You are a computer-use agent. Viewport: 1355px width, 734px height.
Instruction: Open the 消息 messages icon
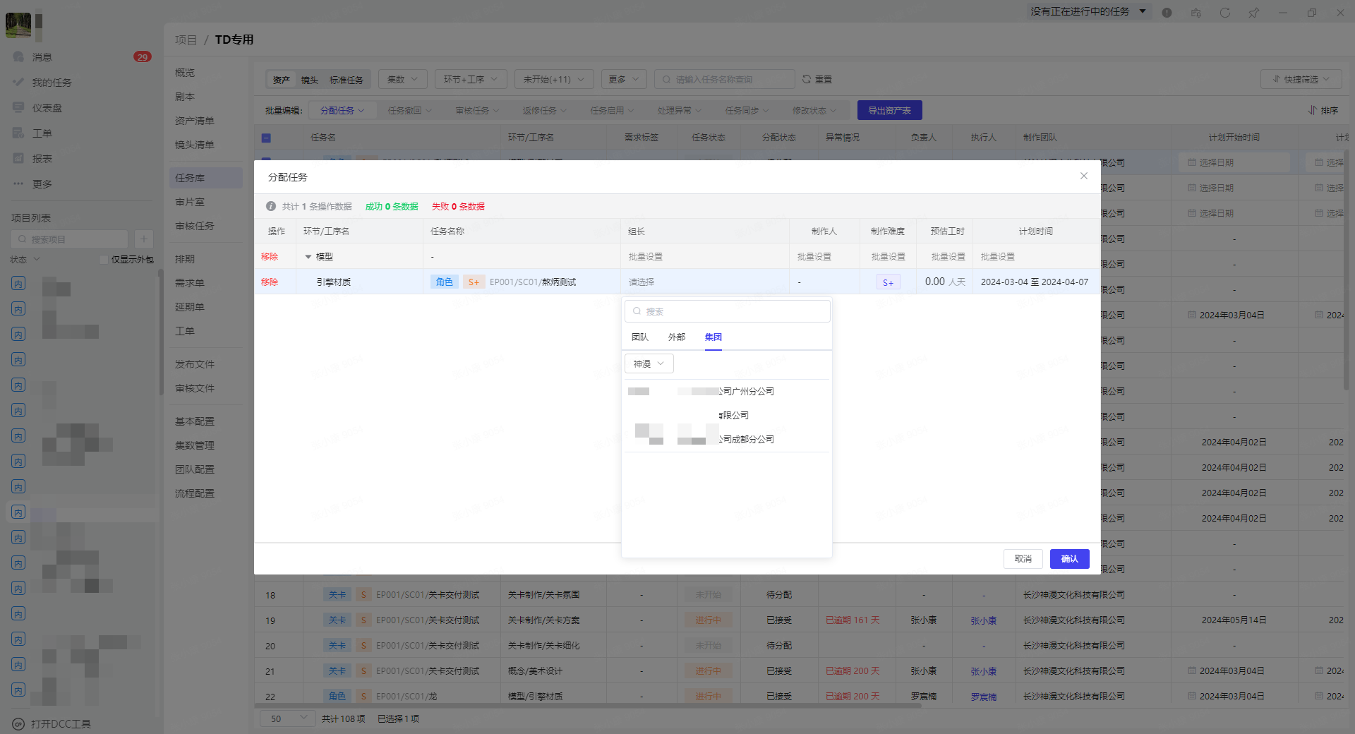point(18,57)
